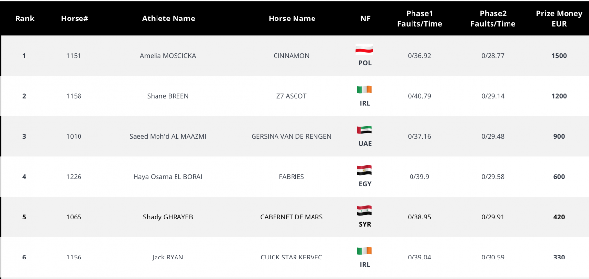This screenshot has height=279, width=589.
Task: Click the Athlete Name column header
Action: [169, 19]
